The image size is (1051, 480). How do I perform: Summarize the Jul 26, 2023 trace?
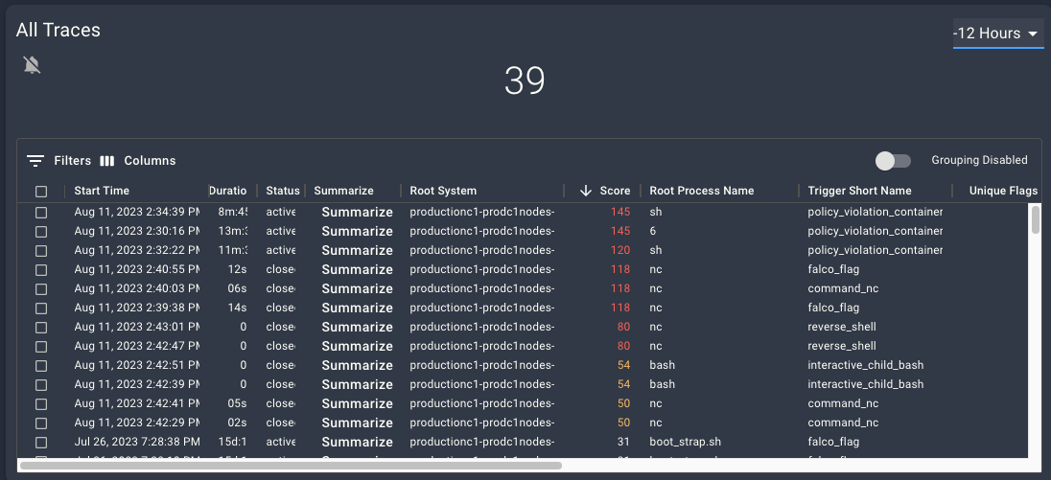[x=358, y=443]
